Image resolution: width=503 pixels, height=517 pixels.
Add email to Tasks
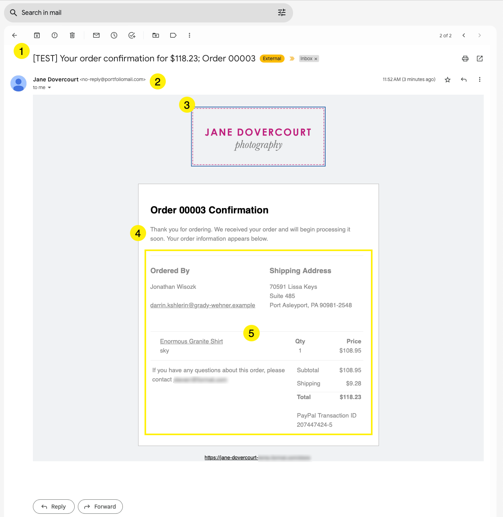tap(132, 35)
